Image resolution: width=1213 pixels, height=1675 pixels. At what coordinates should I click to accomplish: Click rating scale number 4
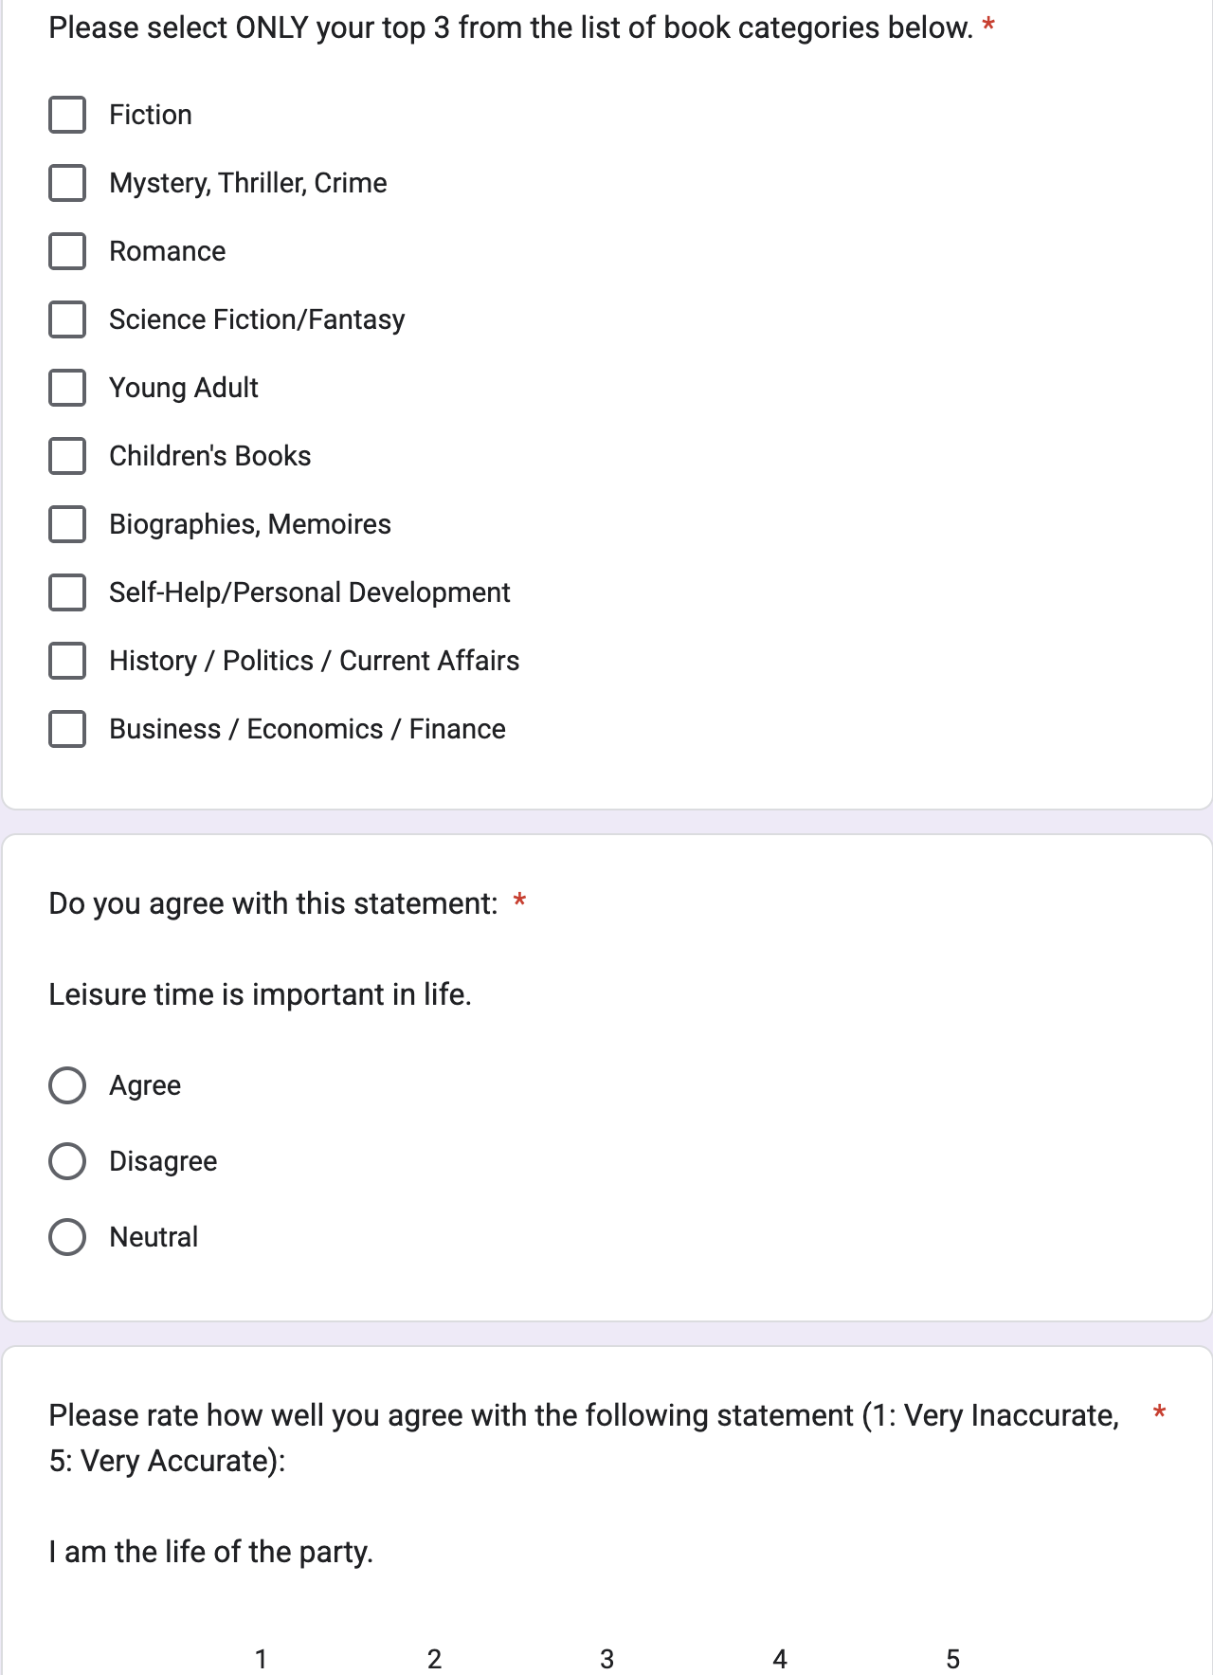(780, 1659)
